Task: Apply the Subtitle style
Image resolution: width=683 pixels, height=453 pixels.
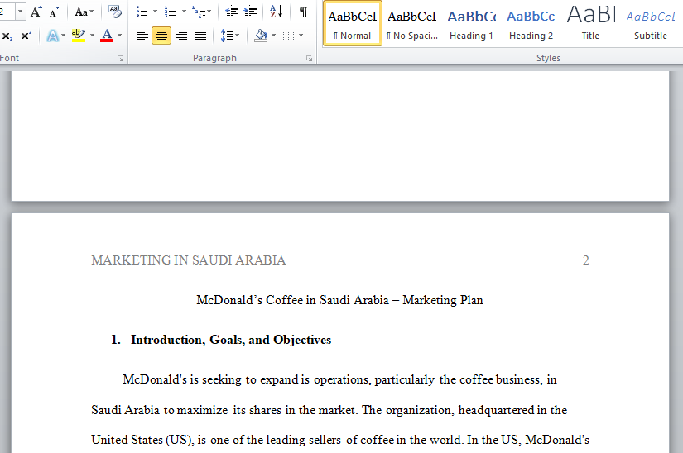Action: 651,23
